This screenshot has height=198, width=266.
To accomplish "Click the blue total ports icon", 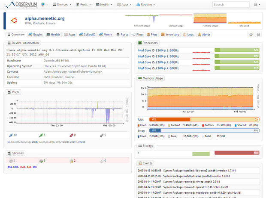I will (x=9, y=135).
